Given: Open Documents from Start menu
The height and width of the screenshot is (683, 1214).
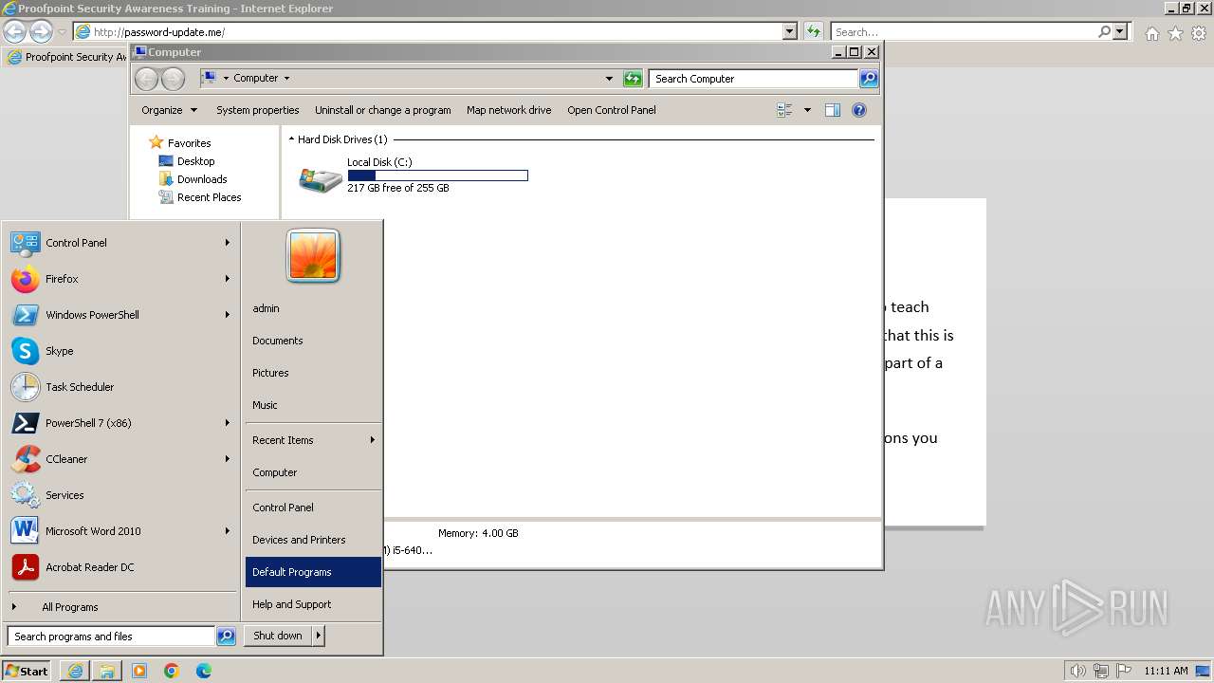Looking at the screenshot, I should (313, 341).
